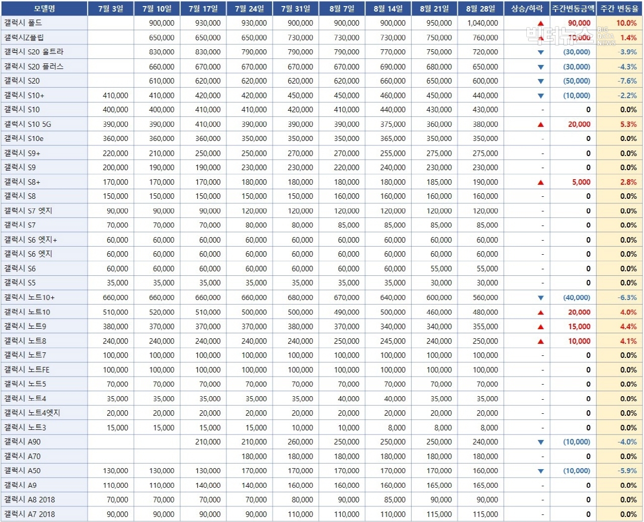
Task: Click the blue down arrow in 갤럭시 S20 울트라 row
Action: [x=540, y=52]
